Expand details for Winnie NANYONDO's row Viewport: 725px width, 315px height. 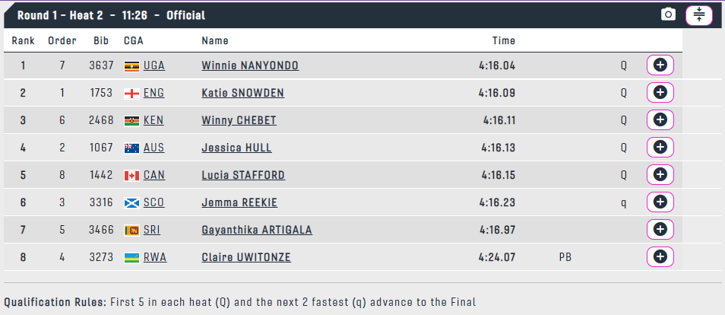click(660, 65)
